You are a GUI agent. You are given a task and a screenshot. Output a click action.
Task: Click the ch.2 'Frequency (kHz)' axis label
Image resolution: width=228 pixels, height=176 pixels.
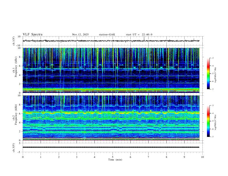(x=16, y=114)
